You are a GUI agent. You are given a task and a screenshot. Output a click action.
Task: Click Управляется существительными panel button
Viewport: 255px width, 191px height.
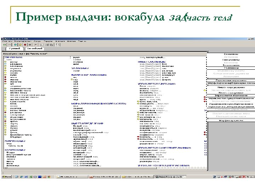pos(231,98)
